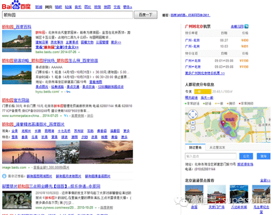Viewport: 279px width, 215px height.
Task: Open the sunset pier photo thumbnail
Action: [29, 152]
